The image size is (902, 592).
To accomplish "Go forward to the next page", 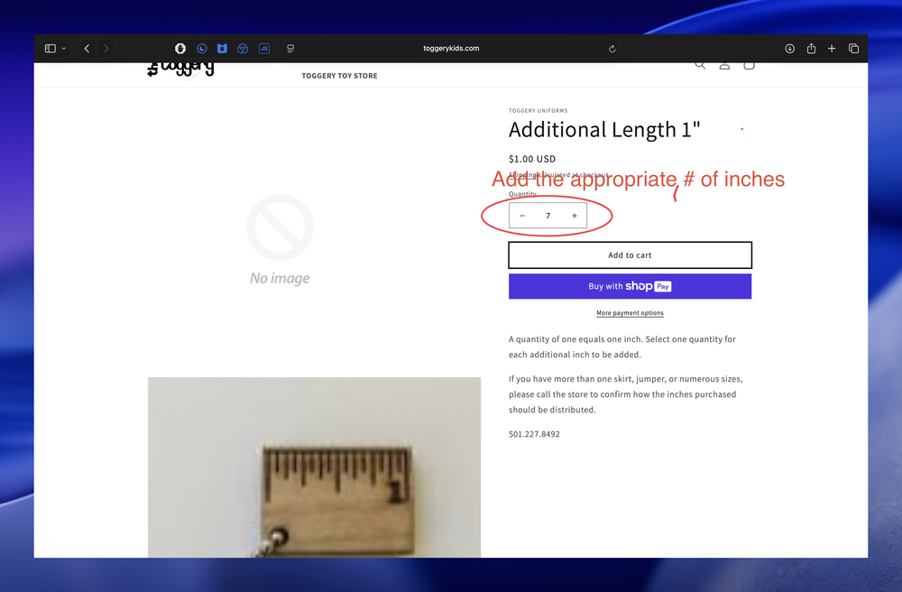I will [x=106, y=49].
